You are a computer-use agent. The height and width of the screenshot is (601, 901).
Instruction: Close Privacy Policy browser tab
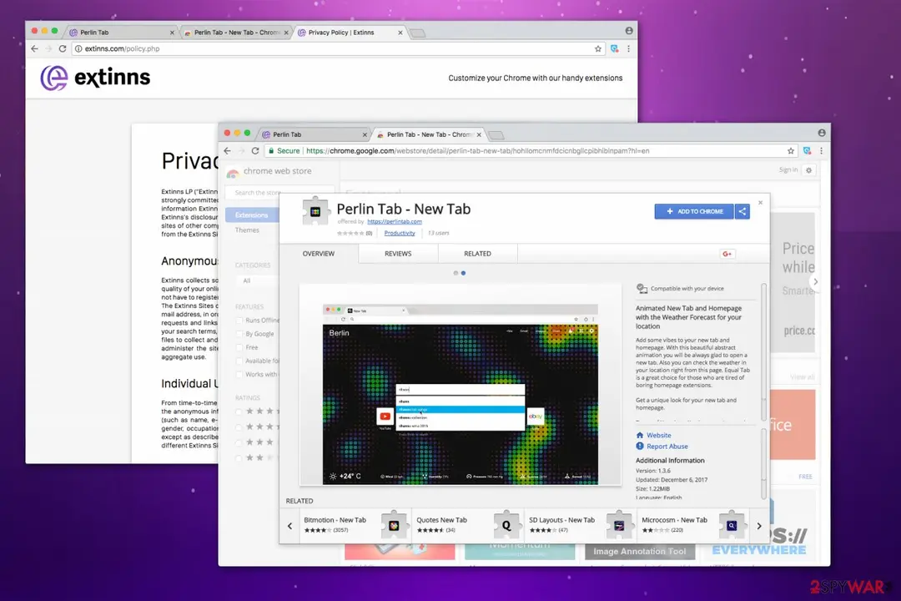(x=400, y=33)
